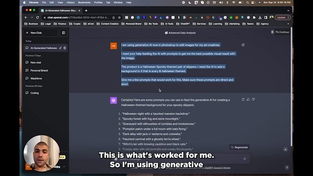Image resolution: width=313 pixels, height=176 pixels.
Task: Open the 'New chat' conversation in sidebar
Action: pos(36,63)
